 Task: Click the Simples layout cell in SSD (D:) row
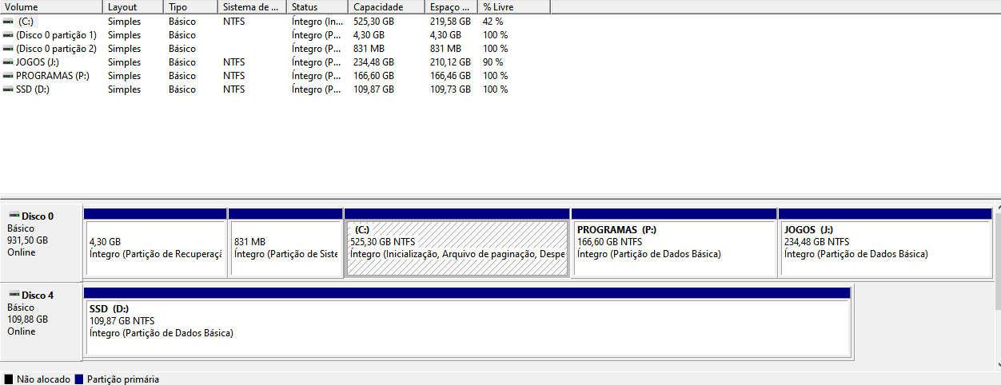[x=124, y=89]
